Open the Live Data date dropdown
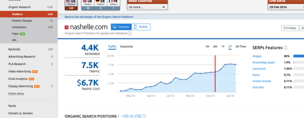The width and height of the screenshot is (304, 118). [286, 7]
